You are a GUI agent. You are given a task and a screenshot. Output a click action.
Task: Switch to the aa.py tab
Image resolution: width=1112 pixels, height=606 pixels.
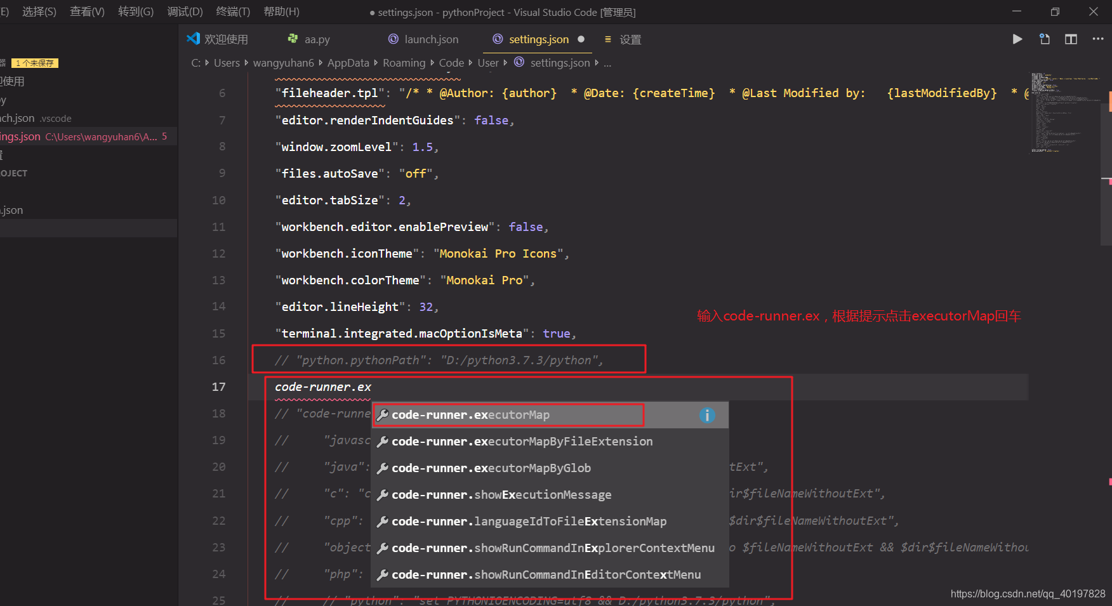(317, 39)
